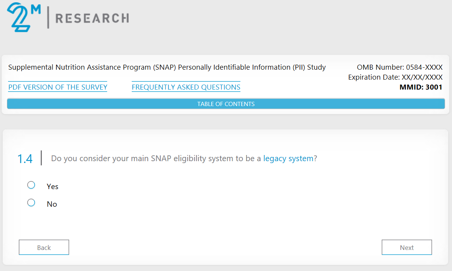Click the vertical divider beside the 2M logo
The image size is (452, 271).
tap(48, 18)
